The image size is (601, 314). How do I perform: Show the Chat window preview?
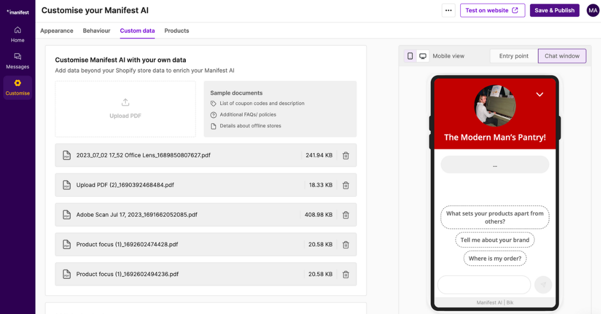(562, 56)
